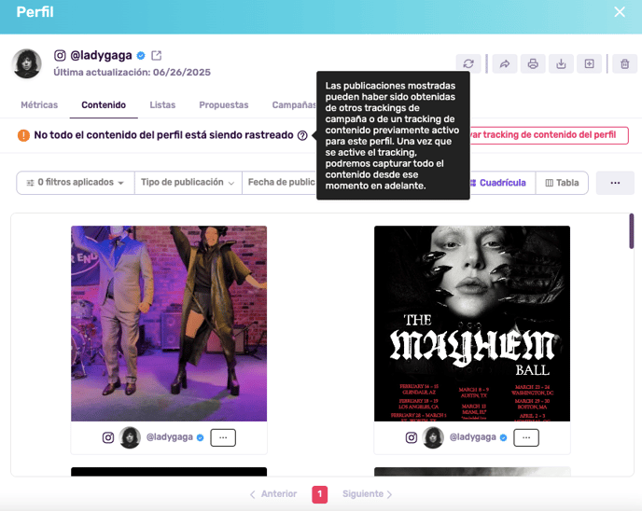Viewport: 642px width, 511px height.
Task: Open the 0 filtros aplicados dropdown
Action: 76,183
